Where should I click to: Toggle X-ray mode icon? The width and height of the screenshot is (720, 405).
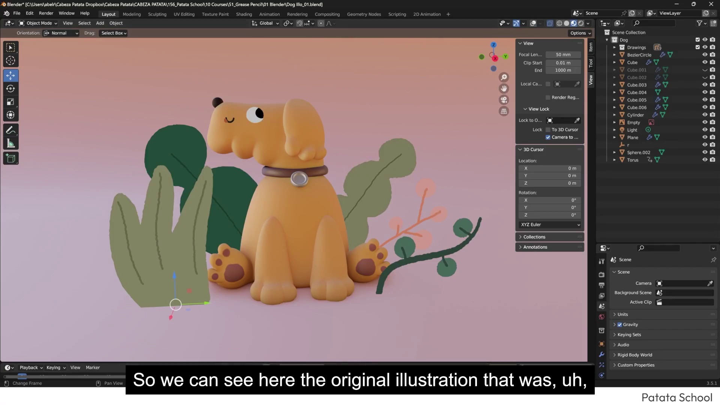[x=550, y=23]
